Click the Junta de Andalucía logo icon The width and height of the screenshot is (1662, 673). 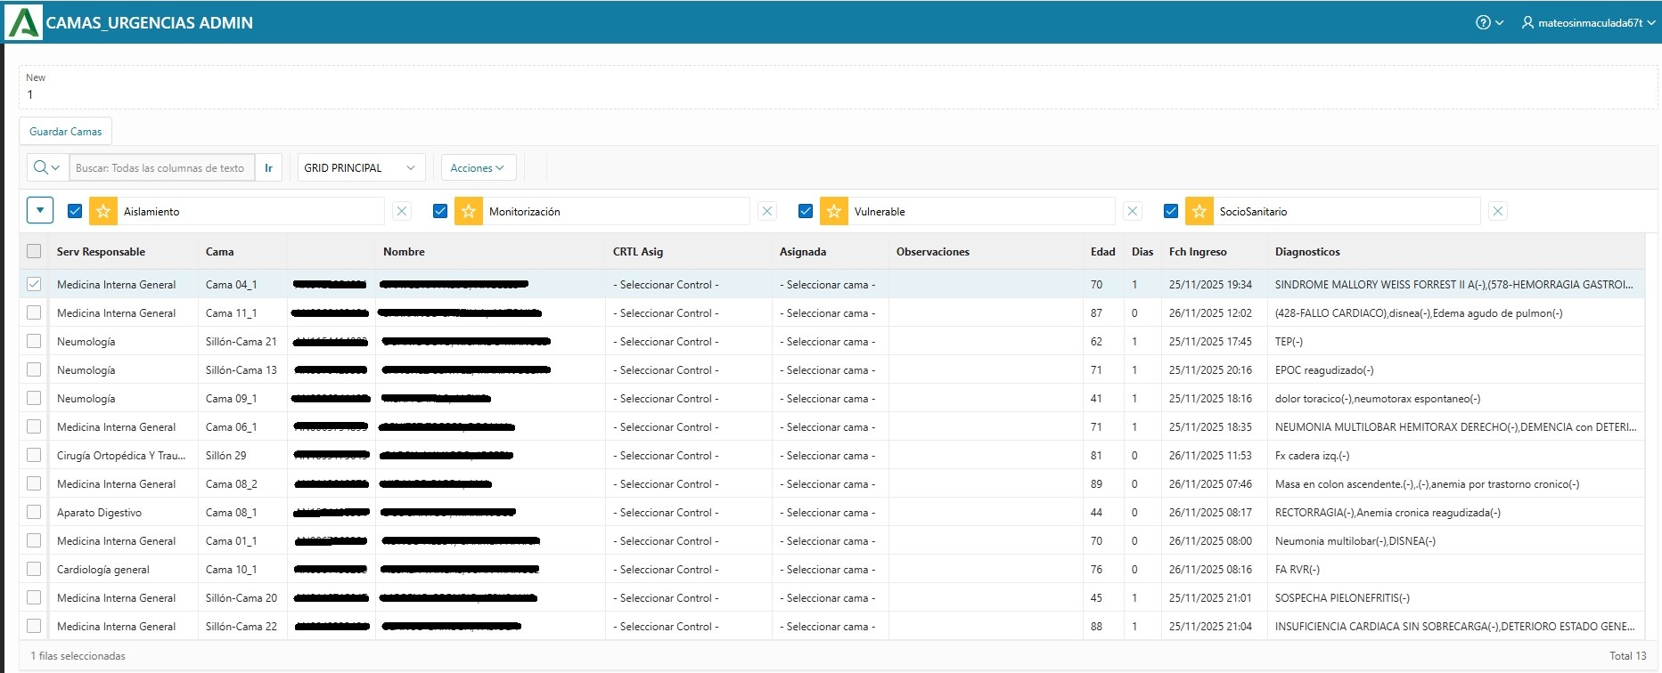coord(23,22)
